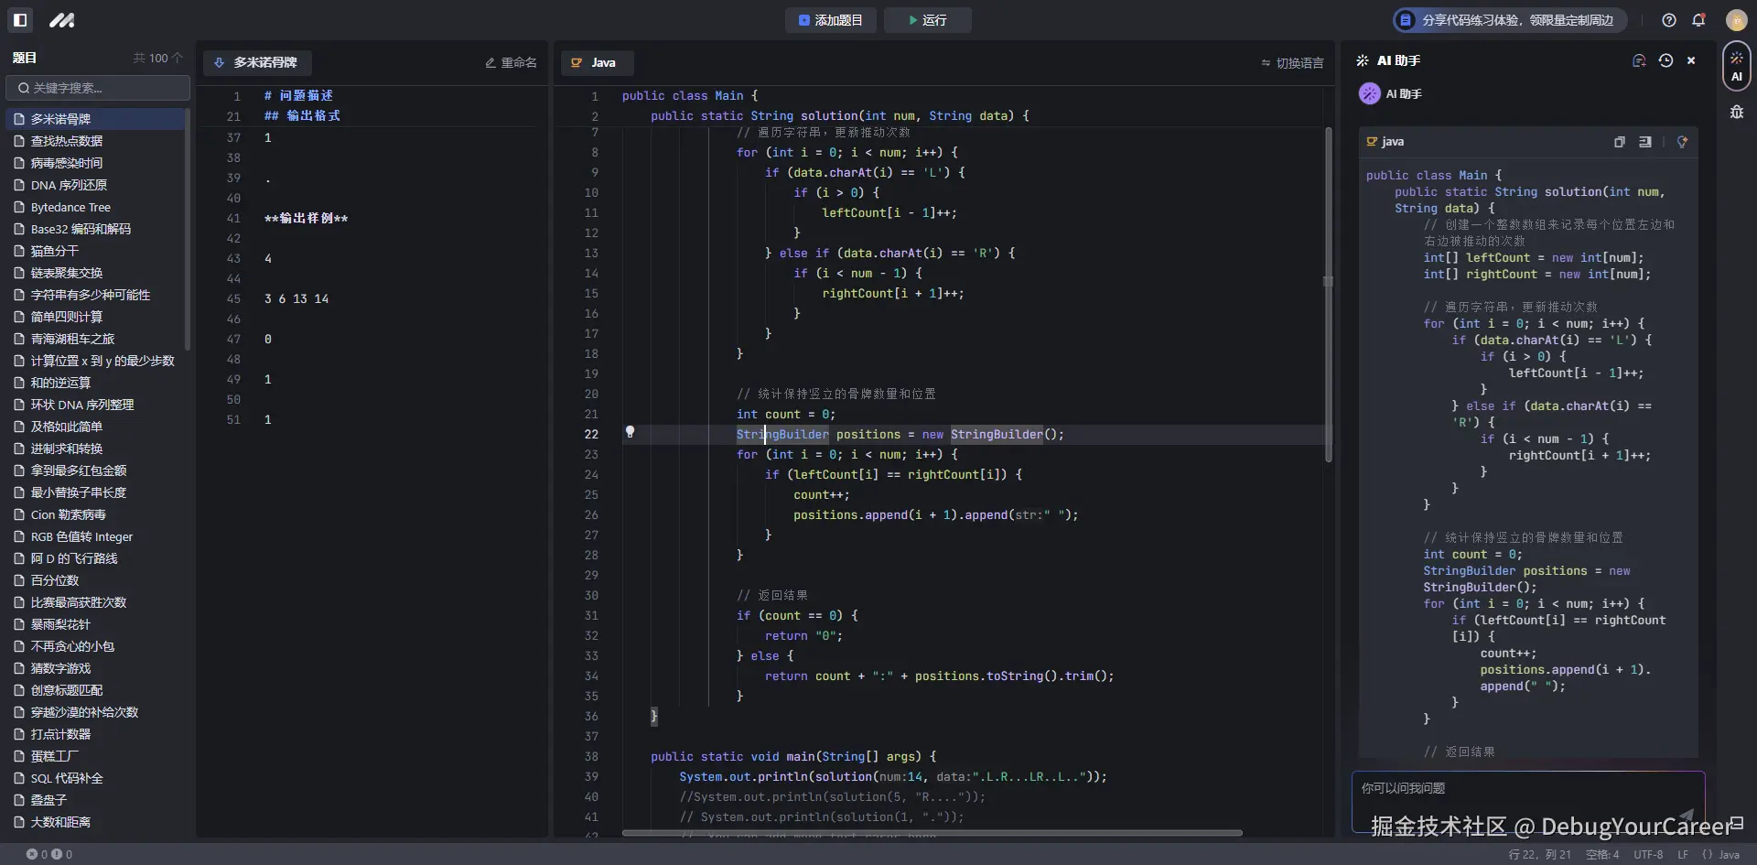Copy the AI-generated java code block
Image resolution: width=1757 pixels, height=865 pixels.
coord(1619,142)
